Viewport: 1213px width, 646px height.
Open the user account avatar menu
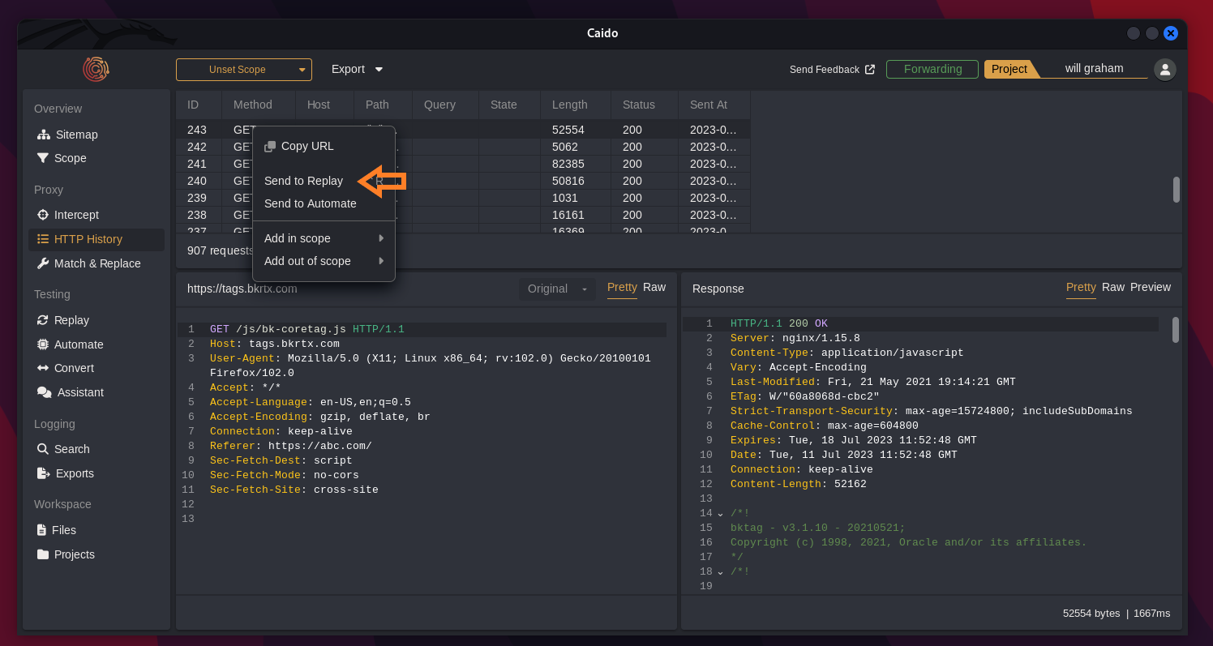[1164, 69]
